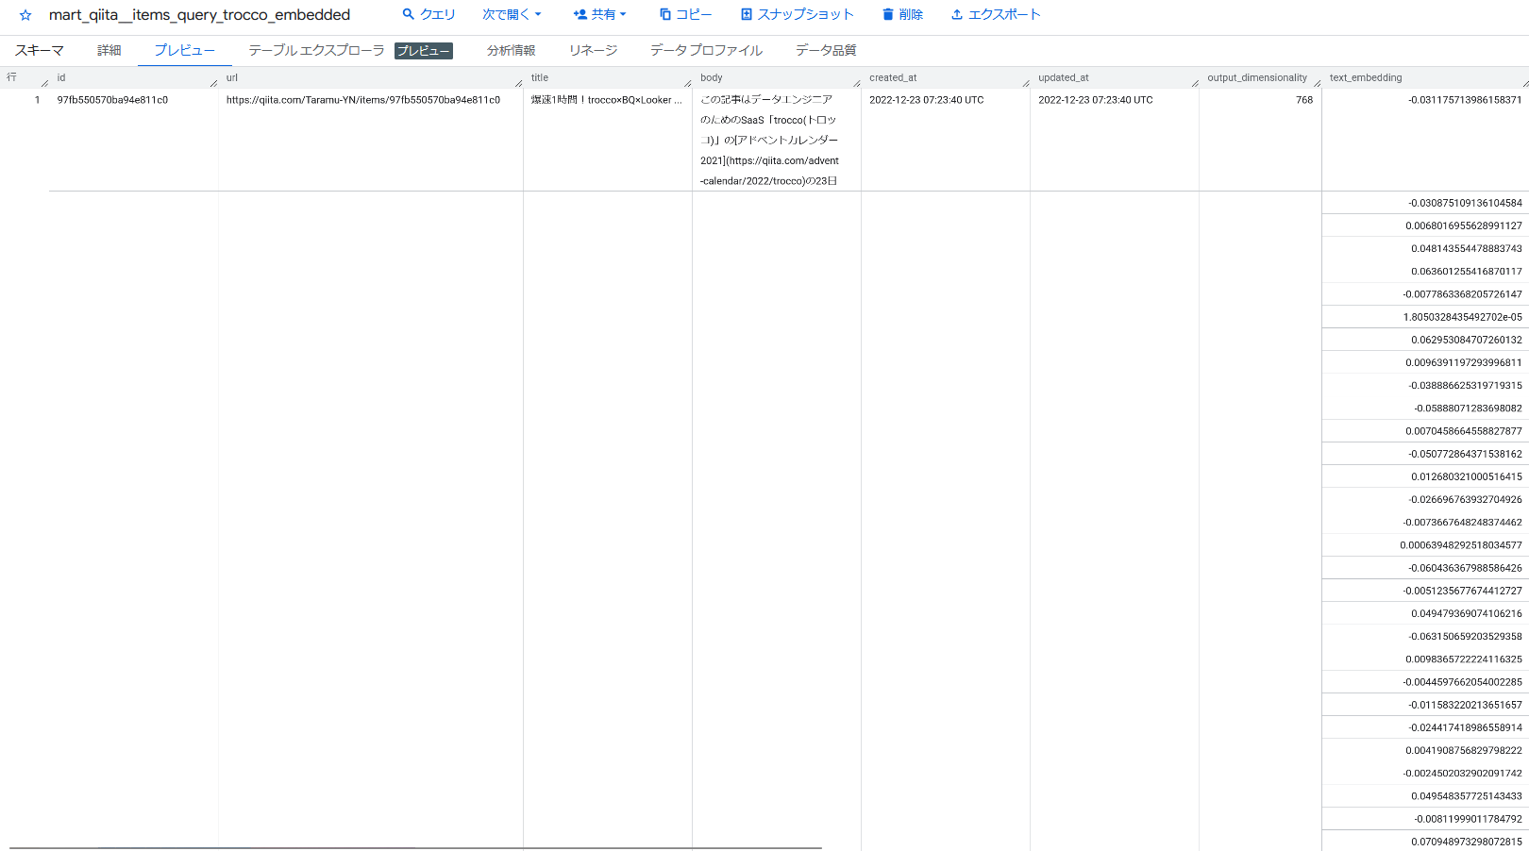This screenshot has width=1529, height=851.
Task: Click the copy icon
Action: 665,14
